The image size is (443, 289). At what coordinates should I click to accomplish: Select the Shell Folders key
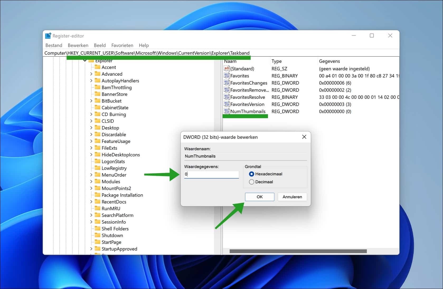click(115, 229)
